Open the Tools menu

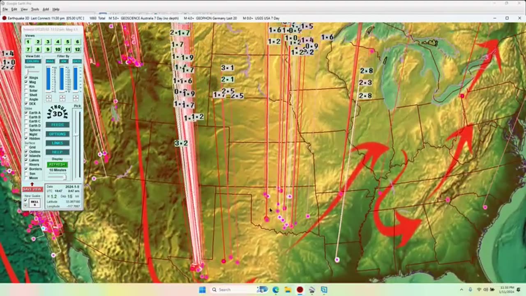coord(35,9)
